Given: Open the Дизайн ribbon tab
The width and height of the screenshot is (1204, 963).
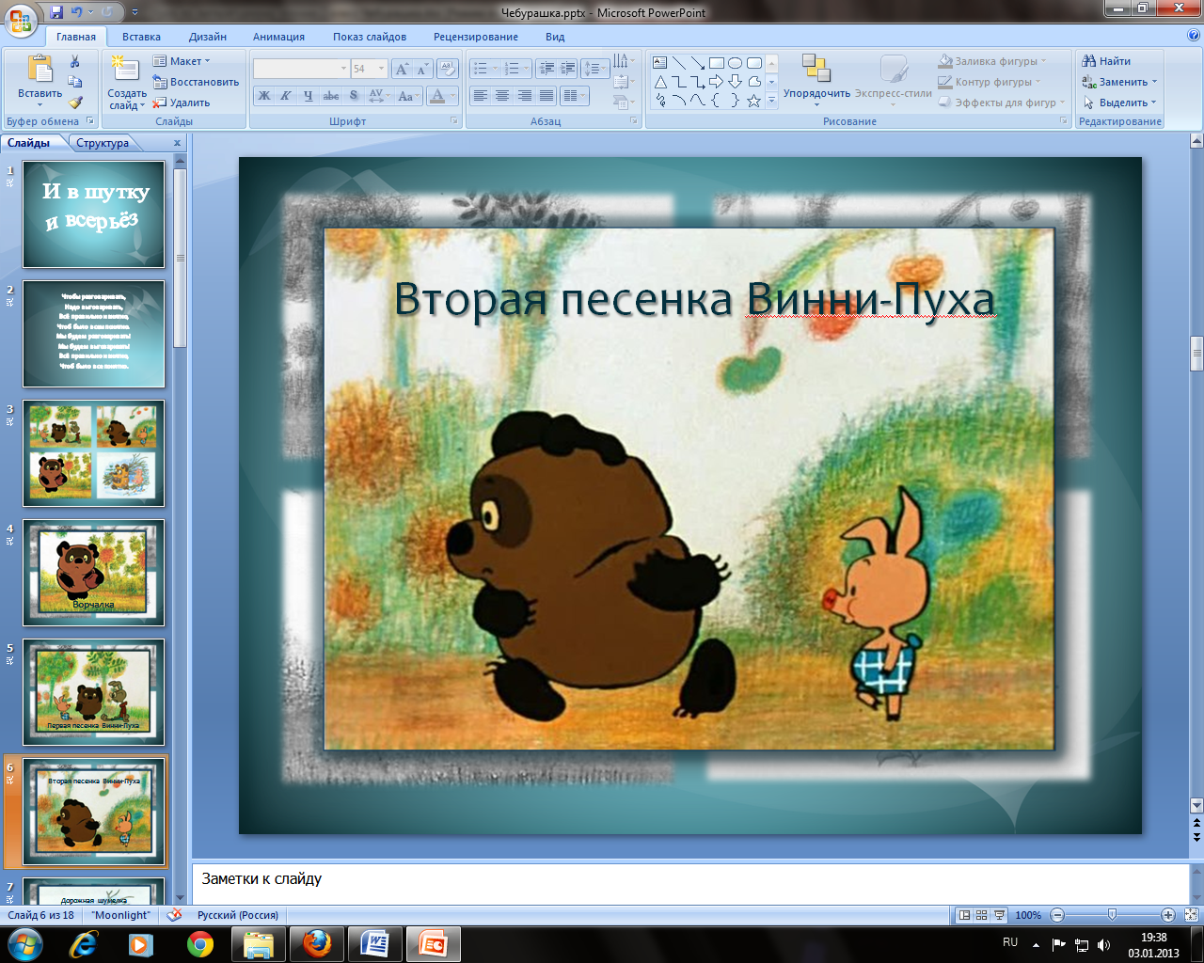Looking at the screenshot, I should click(x=208, y=37).
